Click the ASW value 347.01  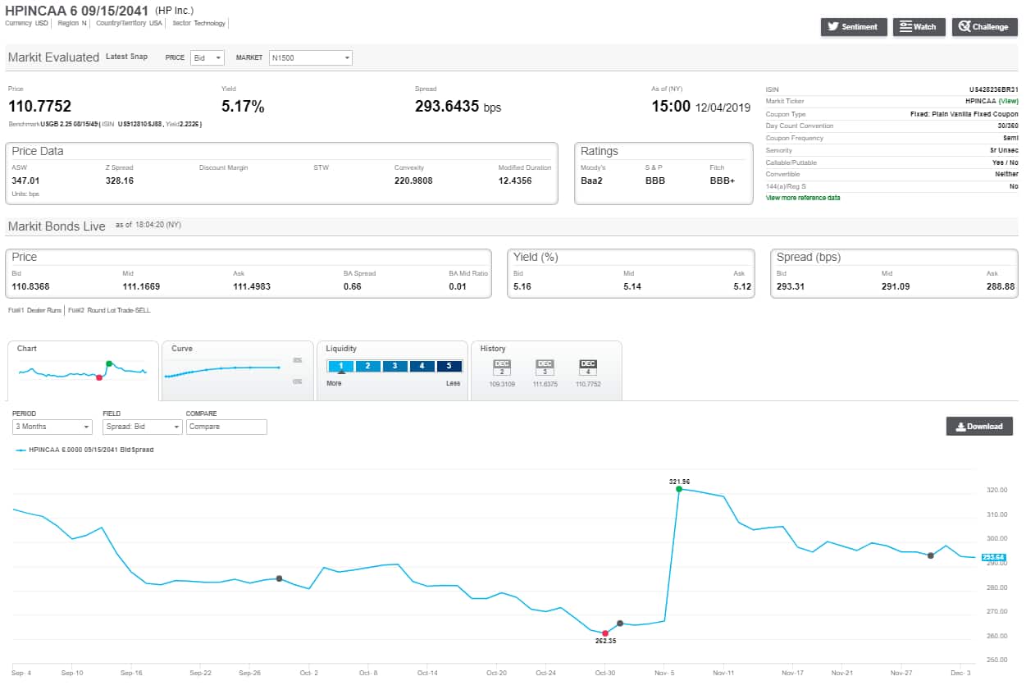pos(25,180)
